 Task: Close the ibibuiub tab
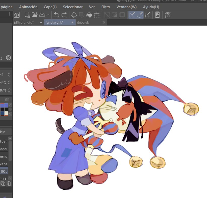104,22
